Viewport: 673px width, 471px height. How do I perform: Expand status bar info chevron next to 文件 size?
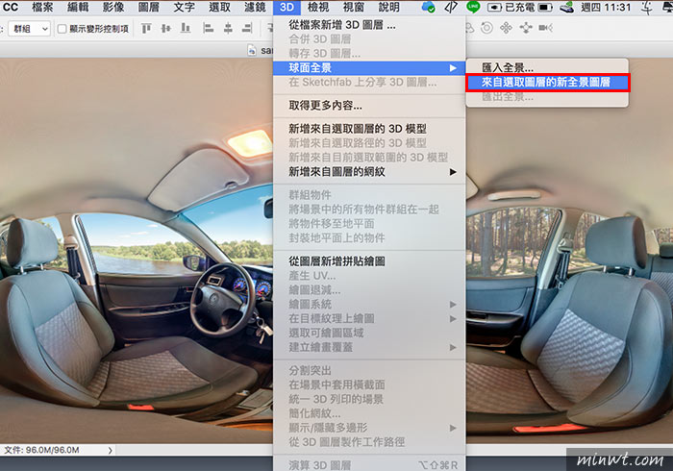(111, 450)
